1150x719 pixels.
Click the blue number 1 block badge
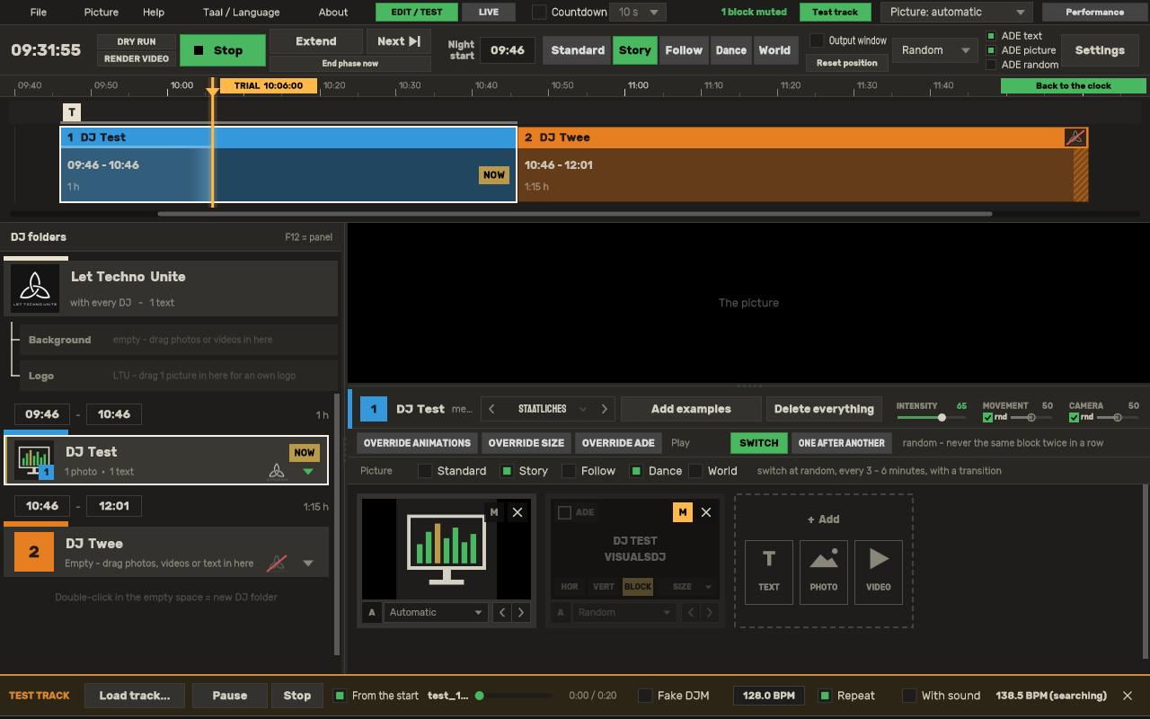pos(374,409)
